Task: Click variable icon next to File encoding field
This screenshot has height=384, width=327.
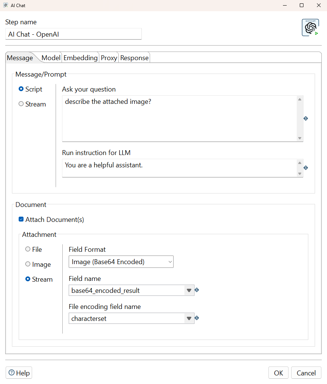Action: [197, 318]
